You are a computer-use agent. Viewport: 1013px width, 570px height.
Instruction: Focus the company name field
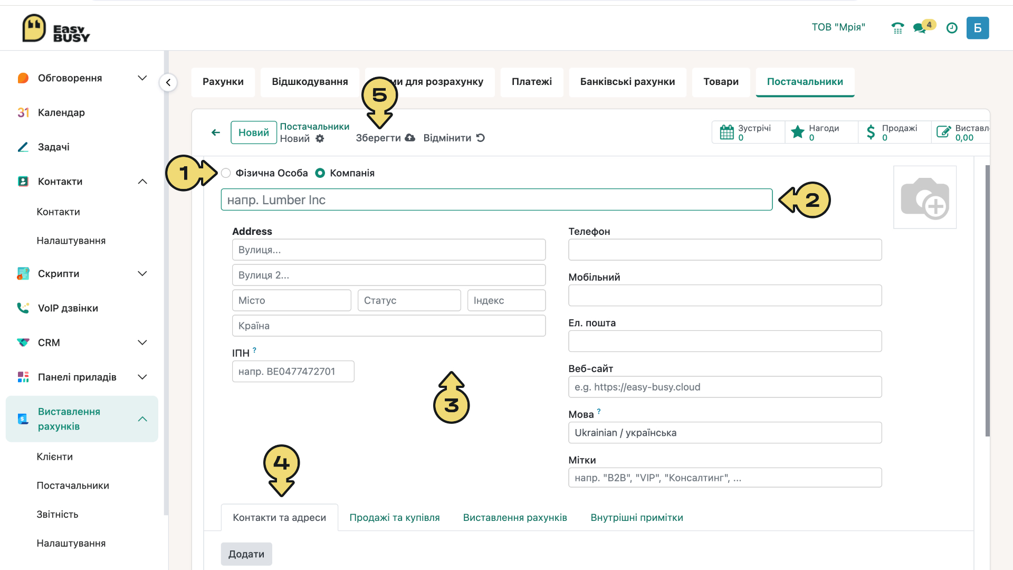[496, 200]
